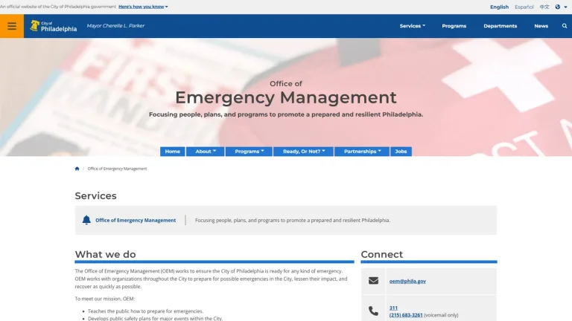Open more languages dropdown arrow
The width and height of the screenshot is (572, 321).
coord(565,7)
